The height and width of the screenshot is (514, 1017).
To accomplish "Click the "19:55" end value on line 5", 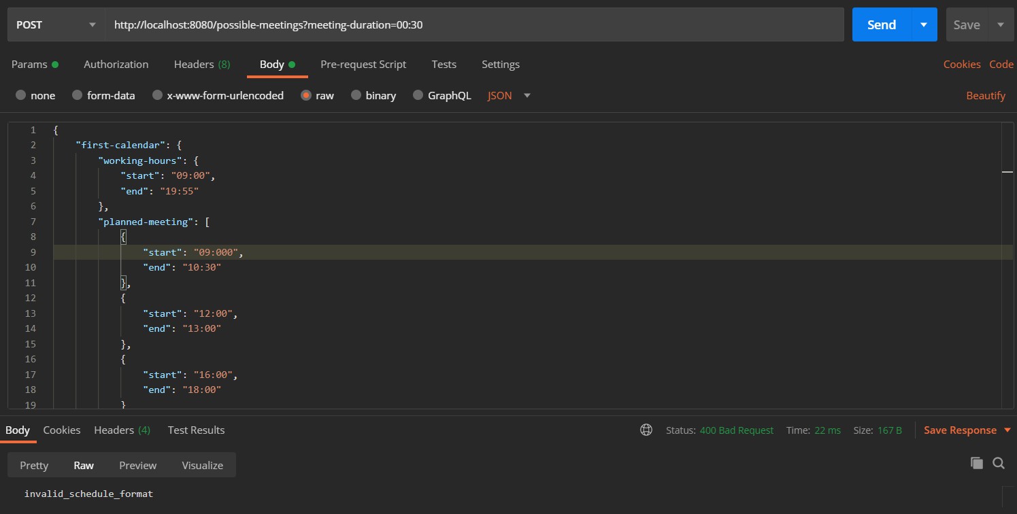I will [180, 191].
